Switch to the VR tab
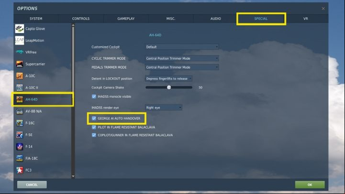Screen dimensions: 345x194 306,19
